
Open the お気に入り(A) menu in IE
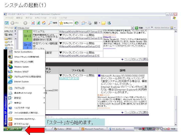(41, 18)
